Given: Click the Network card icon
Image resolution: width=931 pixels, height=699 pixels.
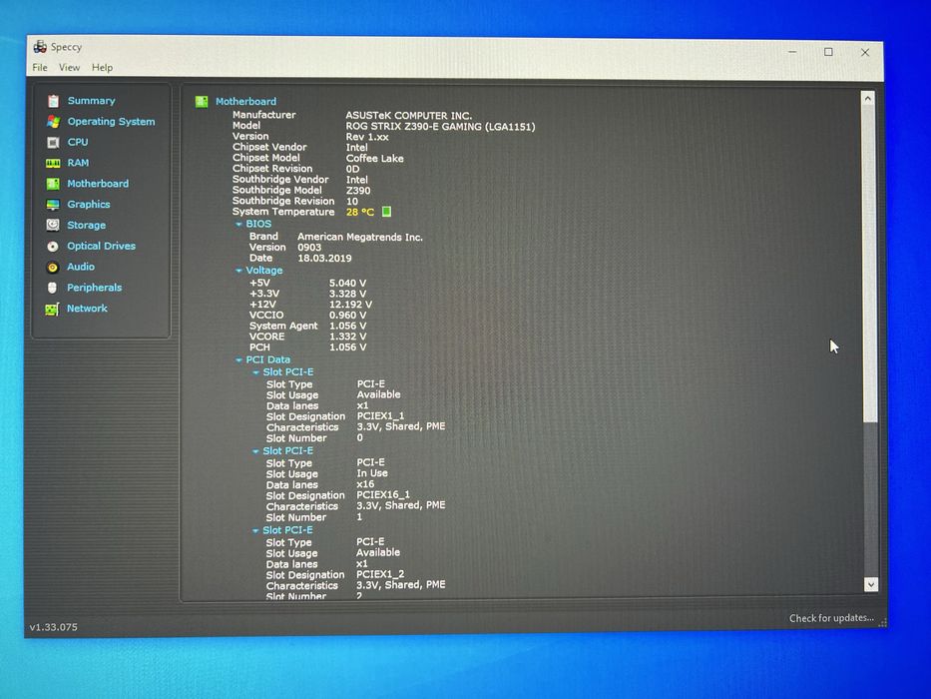Looking at the screenshot, I should [52, 310].
